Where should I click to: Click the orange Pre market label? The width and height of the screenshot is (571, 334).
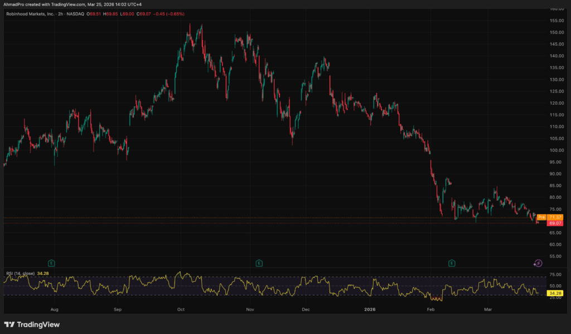[541, 217]
